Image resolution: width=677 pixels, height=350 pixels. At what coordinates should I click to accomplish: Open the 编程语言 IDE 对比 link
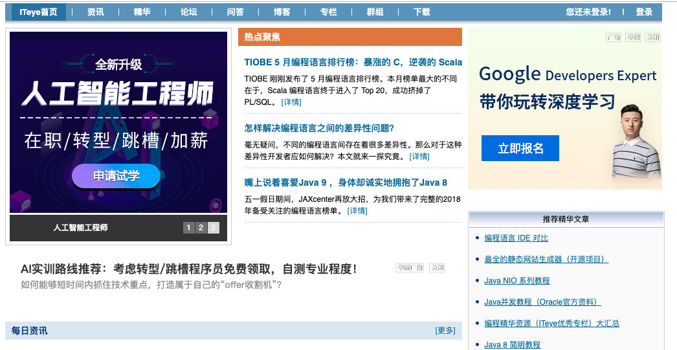[516, 238]
